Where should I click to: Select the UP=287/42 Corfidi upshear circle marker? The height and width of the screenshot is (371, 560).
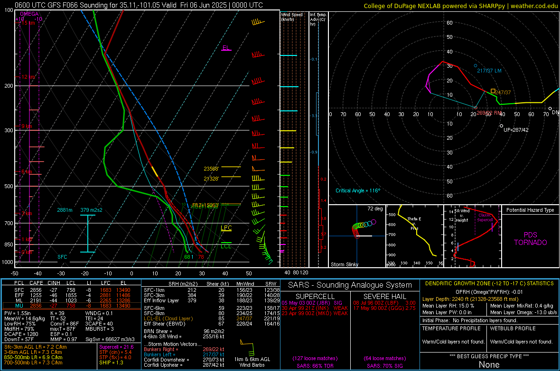coord(502,126)
